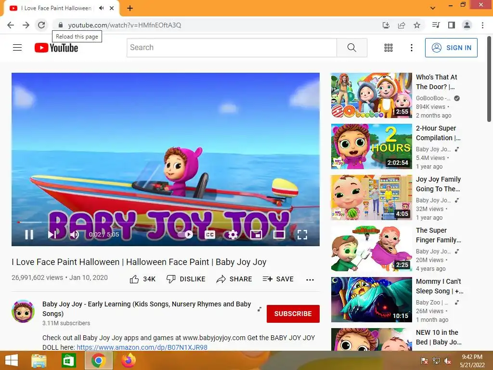The height and width of the screenshot is (370, 493).
Task: Mute tab via speaker icon on tab
Action: pos(101,8)
